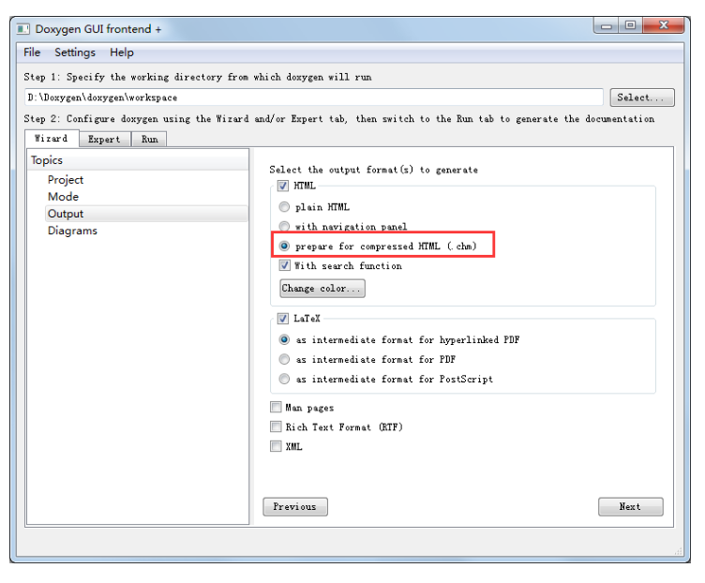Image resolution: width=705 pixels, height=583 pixels.
Task: Select as intermediate format for PDF
Action: 284,359
